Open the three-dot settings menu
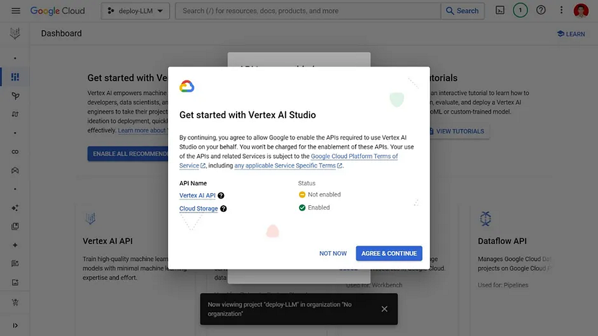This screenshot has width=598, height=336. (x=561, y=10)
